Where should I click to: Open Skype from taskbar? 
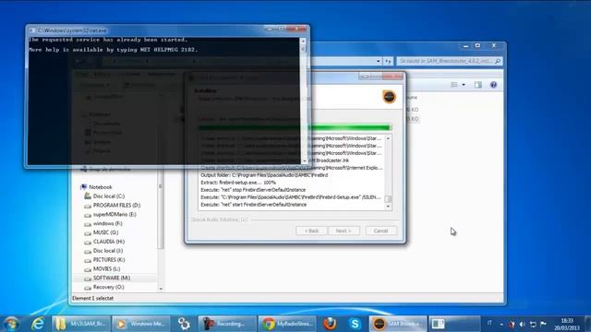click(x=355, y=324)
